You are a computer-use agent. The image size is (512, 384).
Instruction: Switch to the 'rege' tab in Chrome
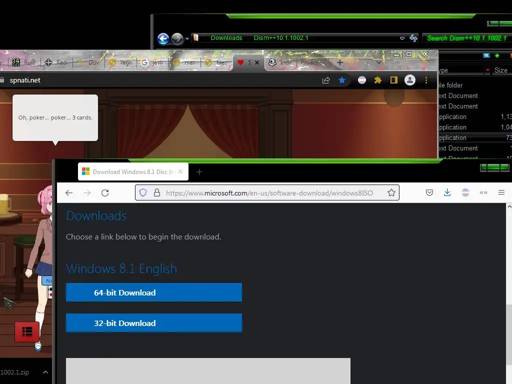(x=120, y=62)
